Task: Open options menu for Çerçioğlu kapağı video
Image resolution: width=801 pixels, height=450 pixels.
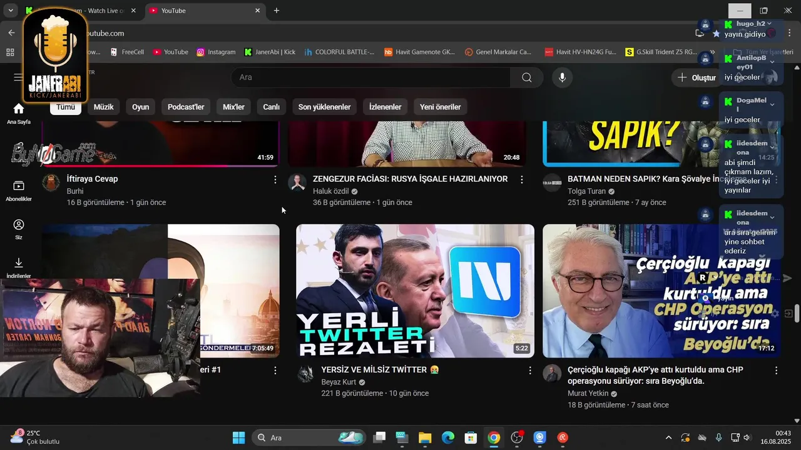Action: pyautogui.click(x=777, y=370)
